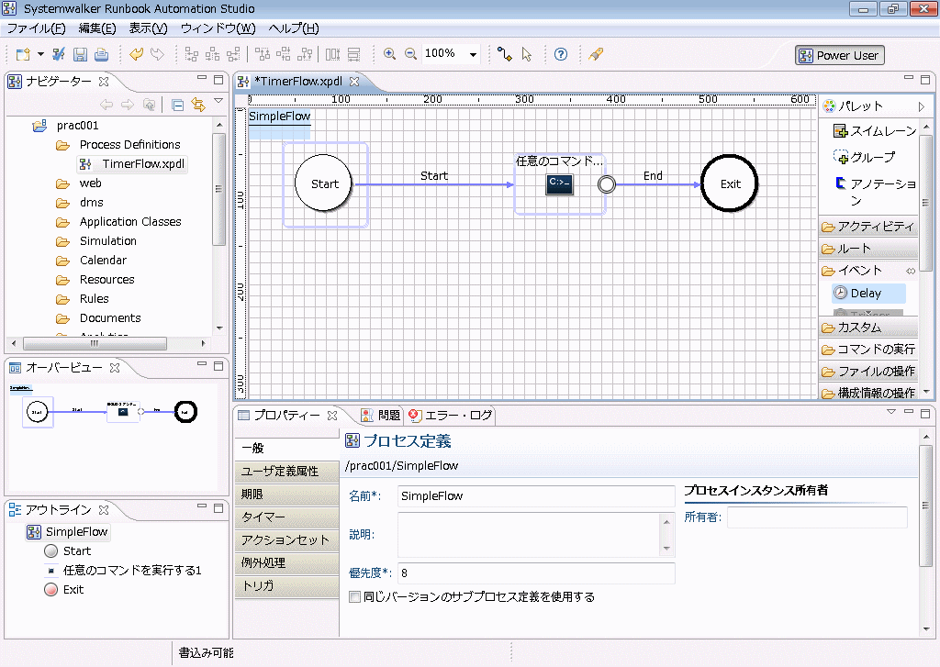The height and width of the screenshot is (667, 940).
Task: Select the アクションセット properties section
Action: (286, 540)
